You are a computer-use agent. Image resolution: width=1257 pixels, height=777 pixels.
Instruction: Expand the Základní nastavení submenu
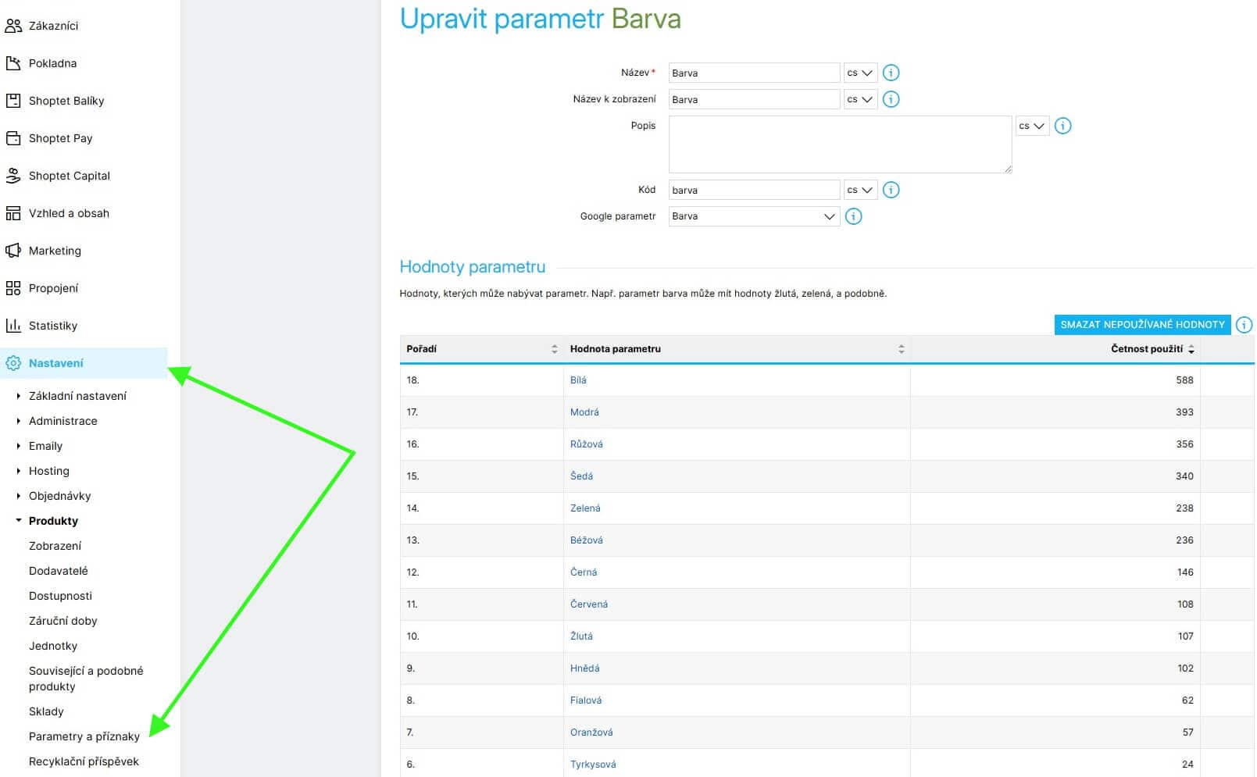pos(19,396)
